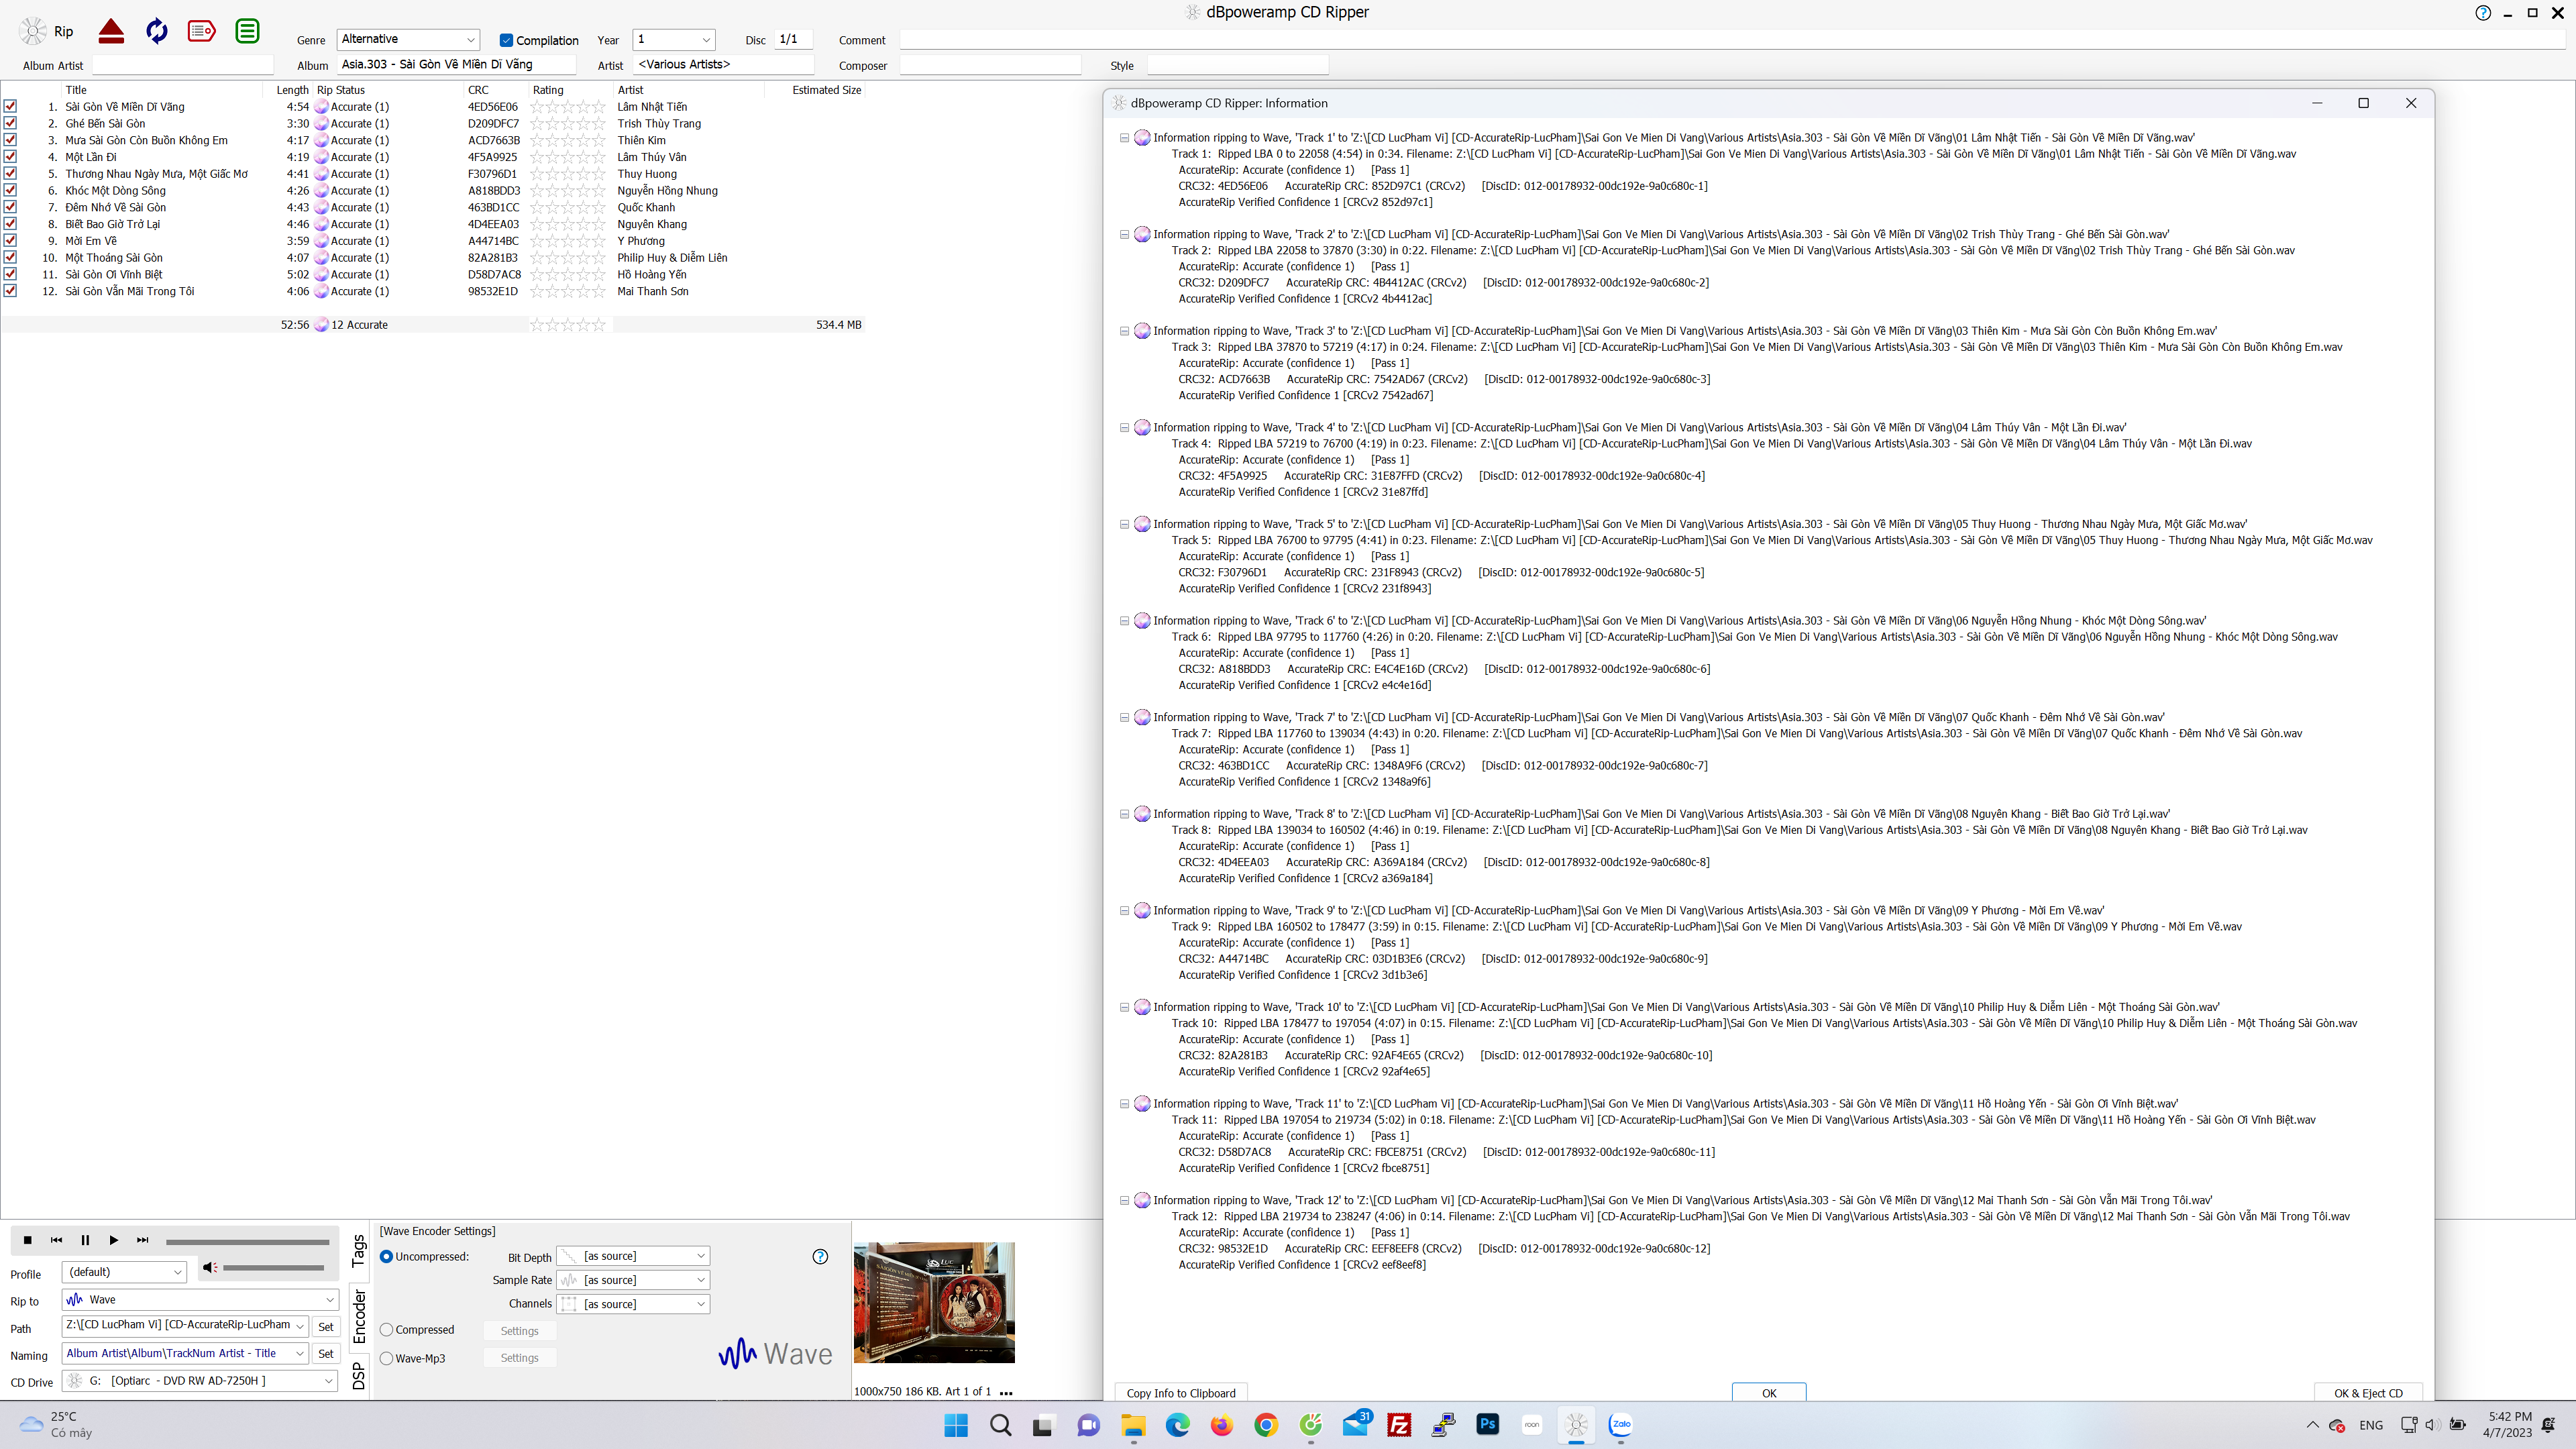
Task: Skip to the next track
Action: (x=142, y=1240)
